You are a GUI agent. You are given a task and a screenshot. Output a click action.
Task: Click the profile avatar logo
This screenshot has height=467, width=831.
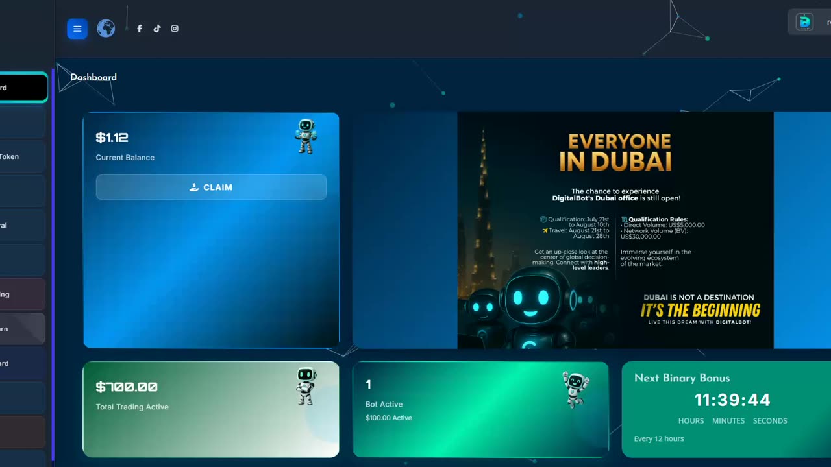point(804,22)
